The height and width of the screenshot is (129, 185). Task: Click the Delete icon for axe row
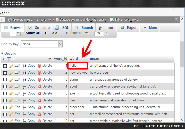[39, 94]
